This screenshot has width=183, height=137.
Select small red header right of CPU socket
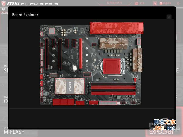[135, 80]
